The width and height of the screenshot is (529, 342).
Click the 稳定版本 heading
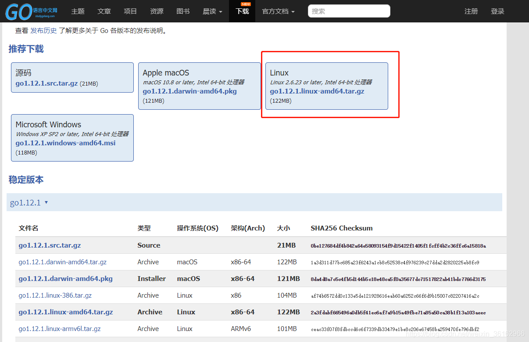click(x=26, y=180)
